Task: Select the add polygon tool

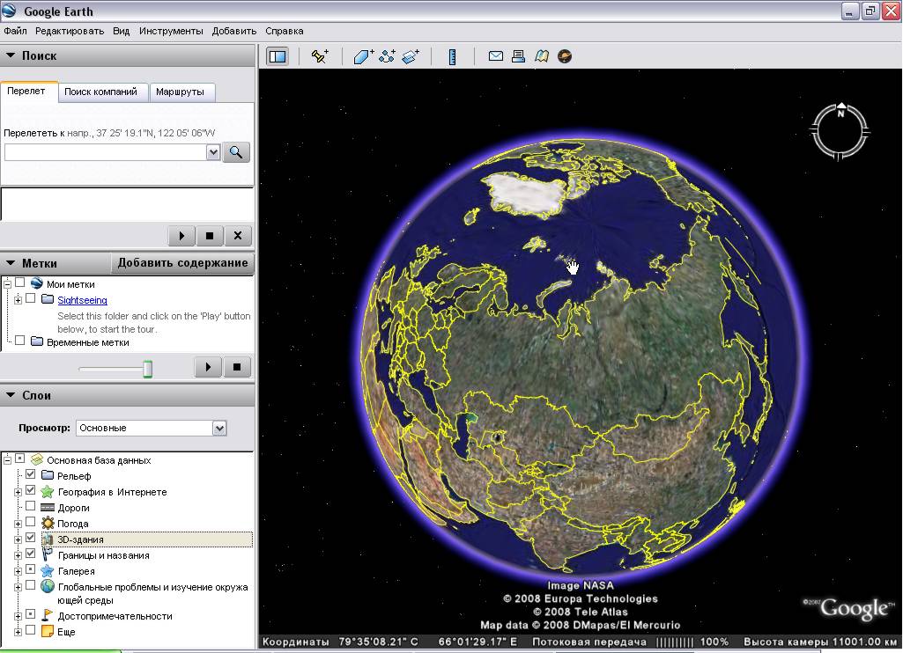Action: [x=363, y=56]
